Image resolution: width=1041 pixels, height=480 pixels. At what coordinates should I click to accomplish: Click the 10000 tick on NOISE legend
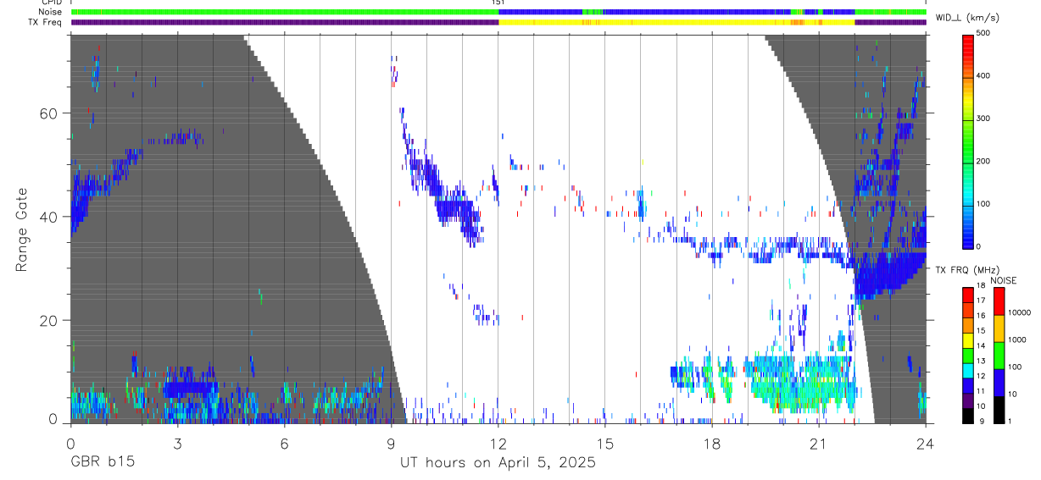pyautogui.click(x=1021, y=312)
